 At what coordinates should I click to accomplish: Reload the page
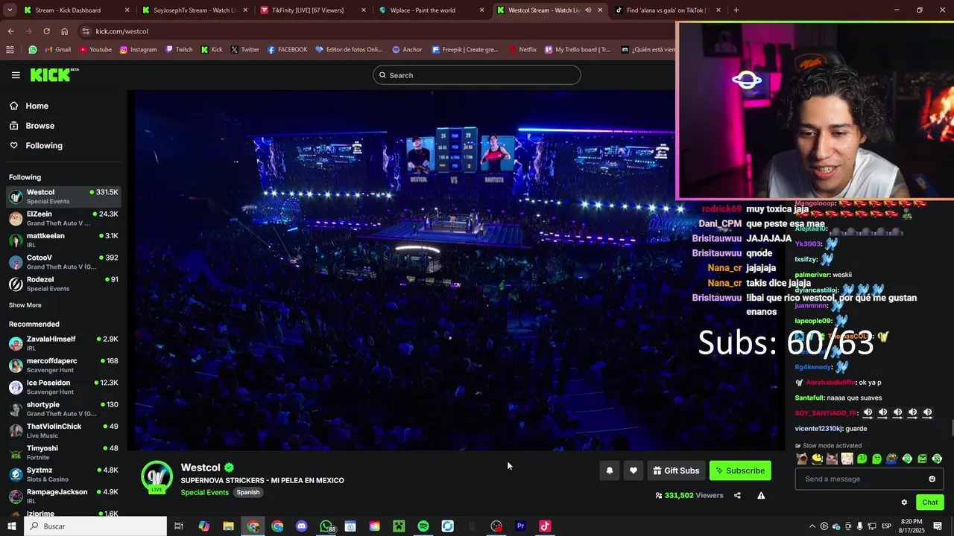(x=46, y=31)
